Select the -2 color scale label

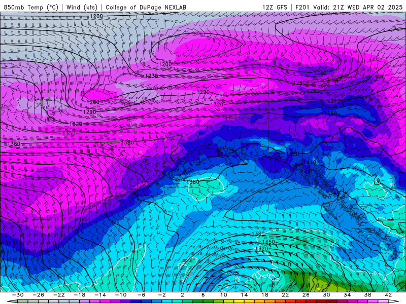pyautogui.click(x=162, y=295)
